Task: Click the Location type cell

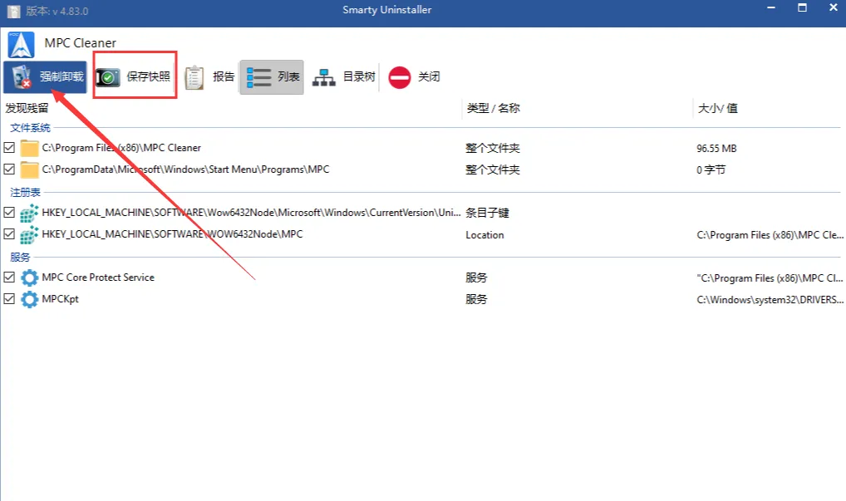Action: [x=484, y=234]
